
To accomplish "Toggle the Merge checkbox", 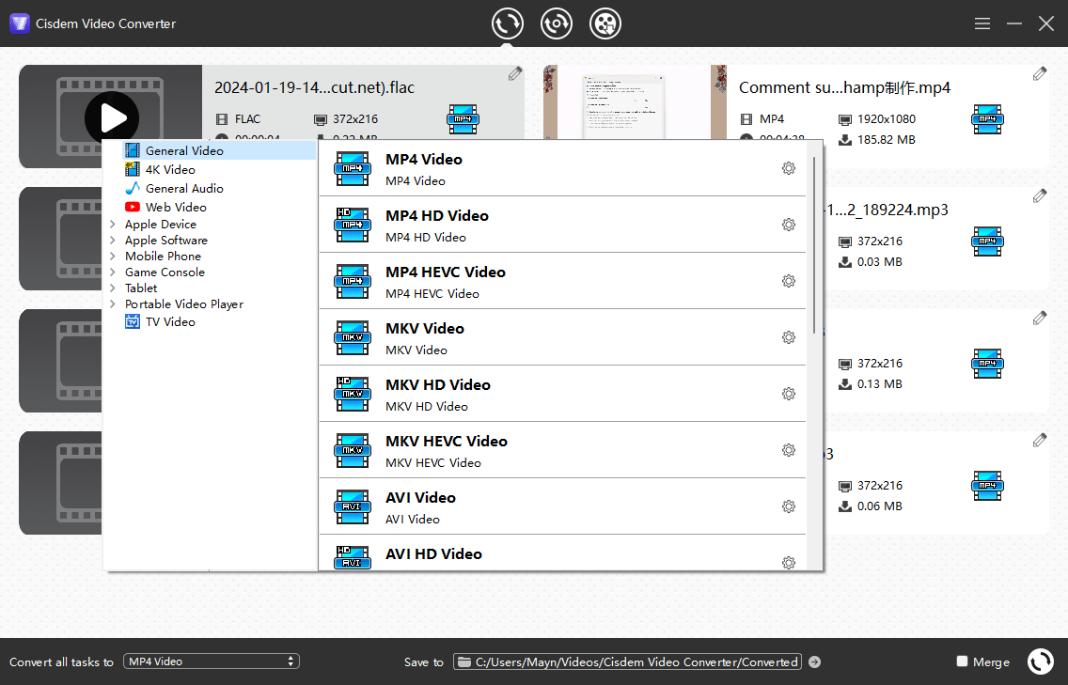I will [962, 662].
